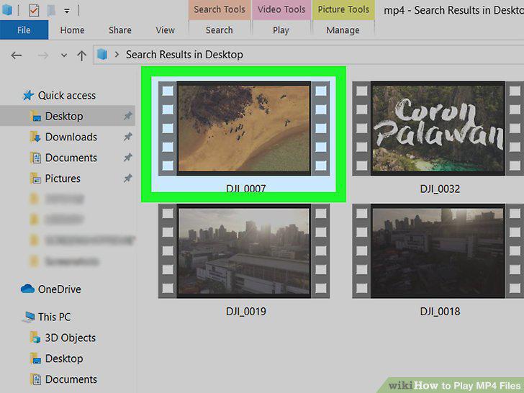The height and width of the screenshot is (393, 524).
Task: Open the Play tab under Video Tools
Action: (x=281, y=30)
